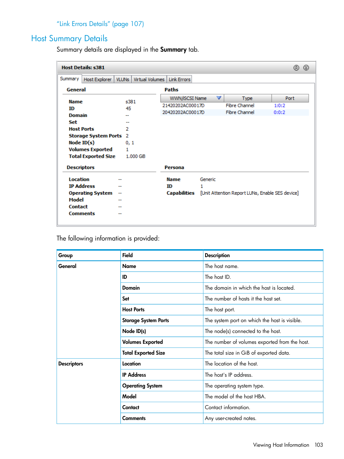Select path row 21420202AC00017D
The width and height of the screenshot is (344, 459).
coord(235,105)
